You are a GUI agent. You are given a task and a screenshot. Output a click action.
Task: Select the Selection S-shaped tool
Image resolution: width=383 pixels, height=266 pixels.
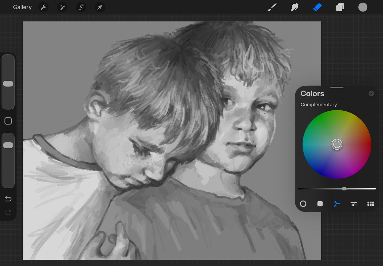(81, 7)
